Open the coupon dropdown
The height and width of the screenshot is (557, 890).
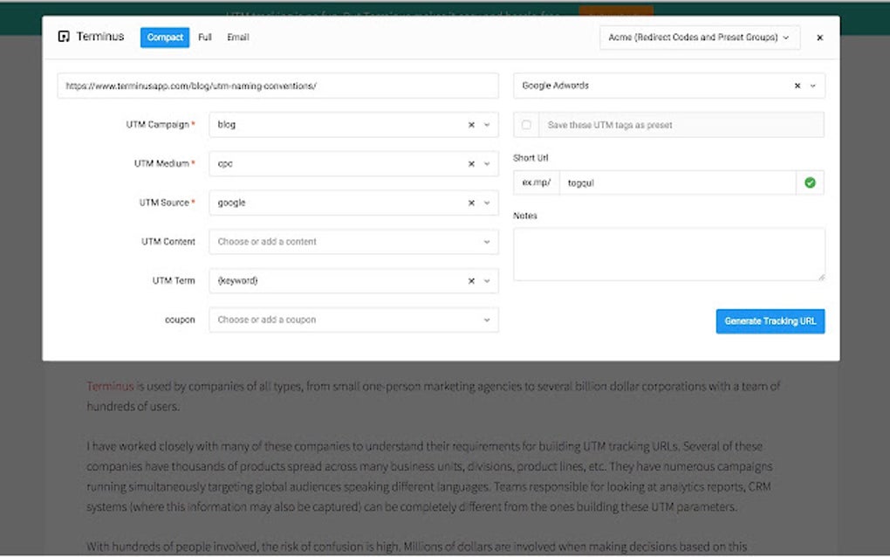click(487, 320)
